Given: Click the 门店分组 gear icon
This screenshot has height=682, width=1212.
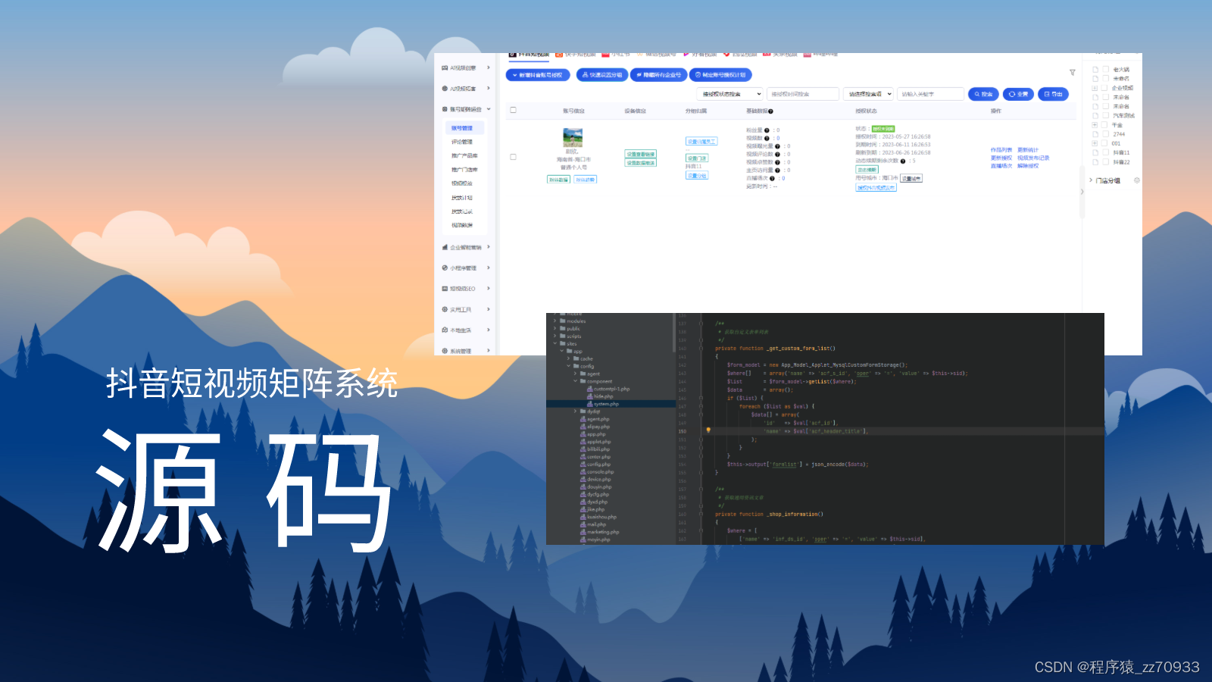Looking at the screenshot, I should [1136, 180].
